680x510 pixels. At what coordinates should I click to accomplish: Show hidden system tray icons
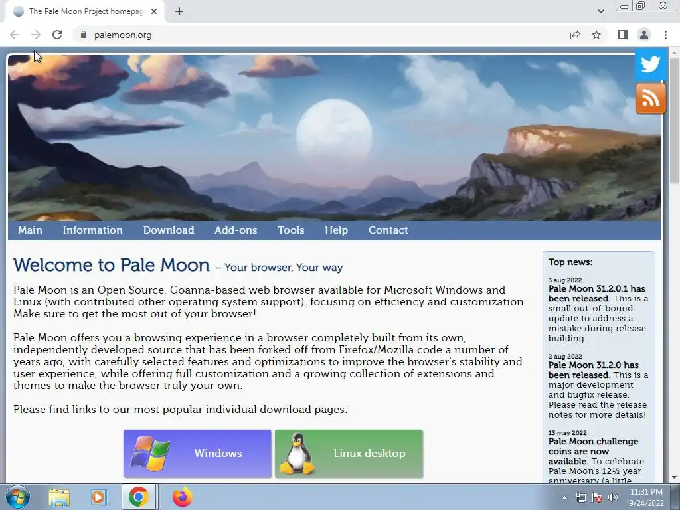pyautogui.click(x=564, y=497)
